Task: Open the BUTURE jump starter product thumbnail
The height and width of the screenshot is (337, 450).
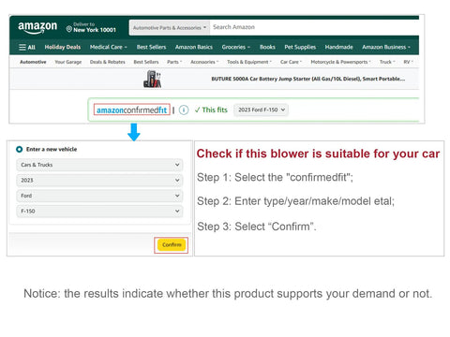Action: click(152, 79)
